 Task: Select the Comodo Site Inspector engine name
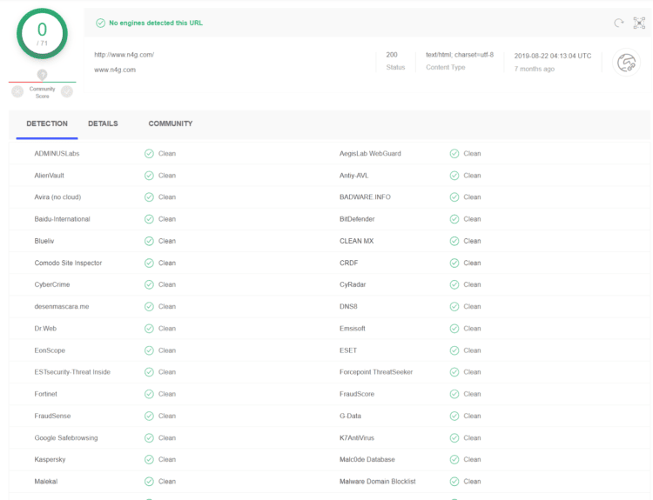(68, 263)
